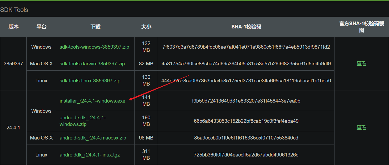
Task: Click 查看 for version 3859397
Action: pos(362,64)
